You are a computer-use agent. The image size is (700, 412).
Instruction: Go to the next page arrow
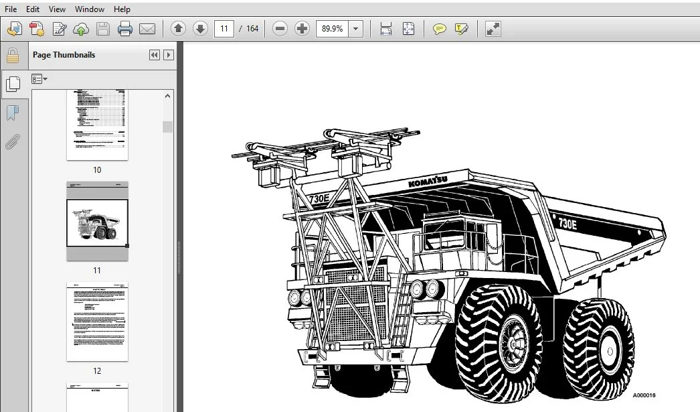(201, 29)
